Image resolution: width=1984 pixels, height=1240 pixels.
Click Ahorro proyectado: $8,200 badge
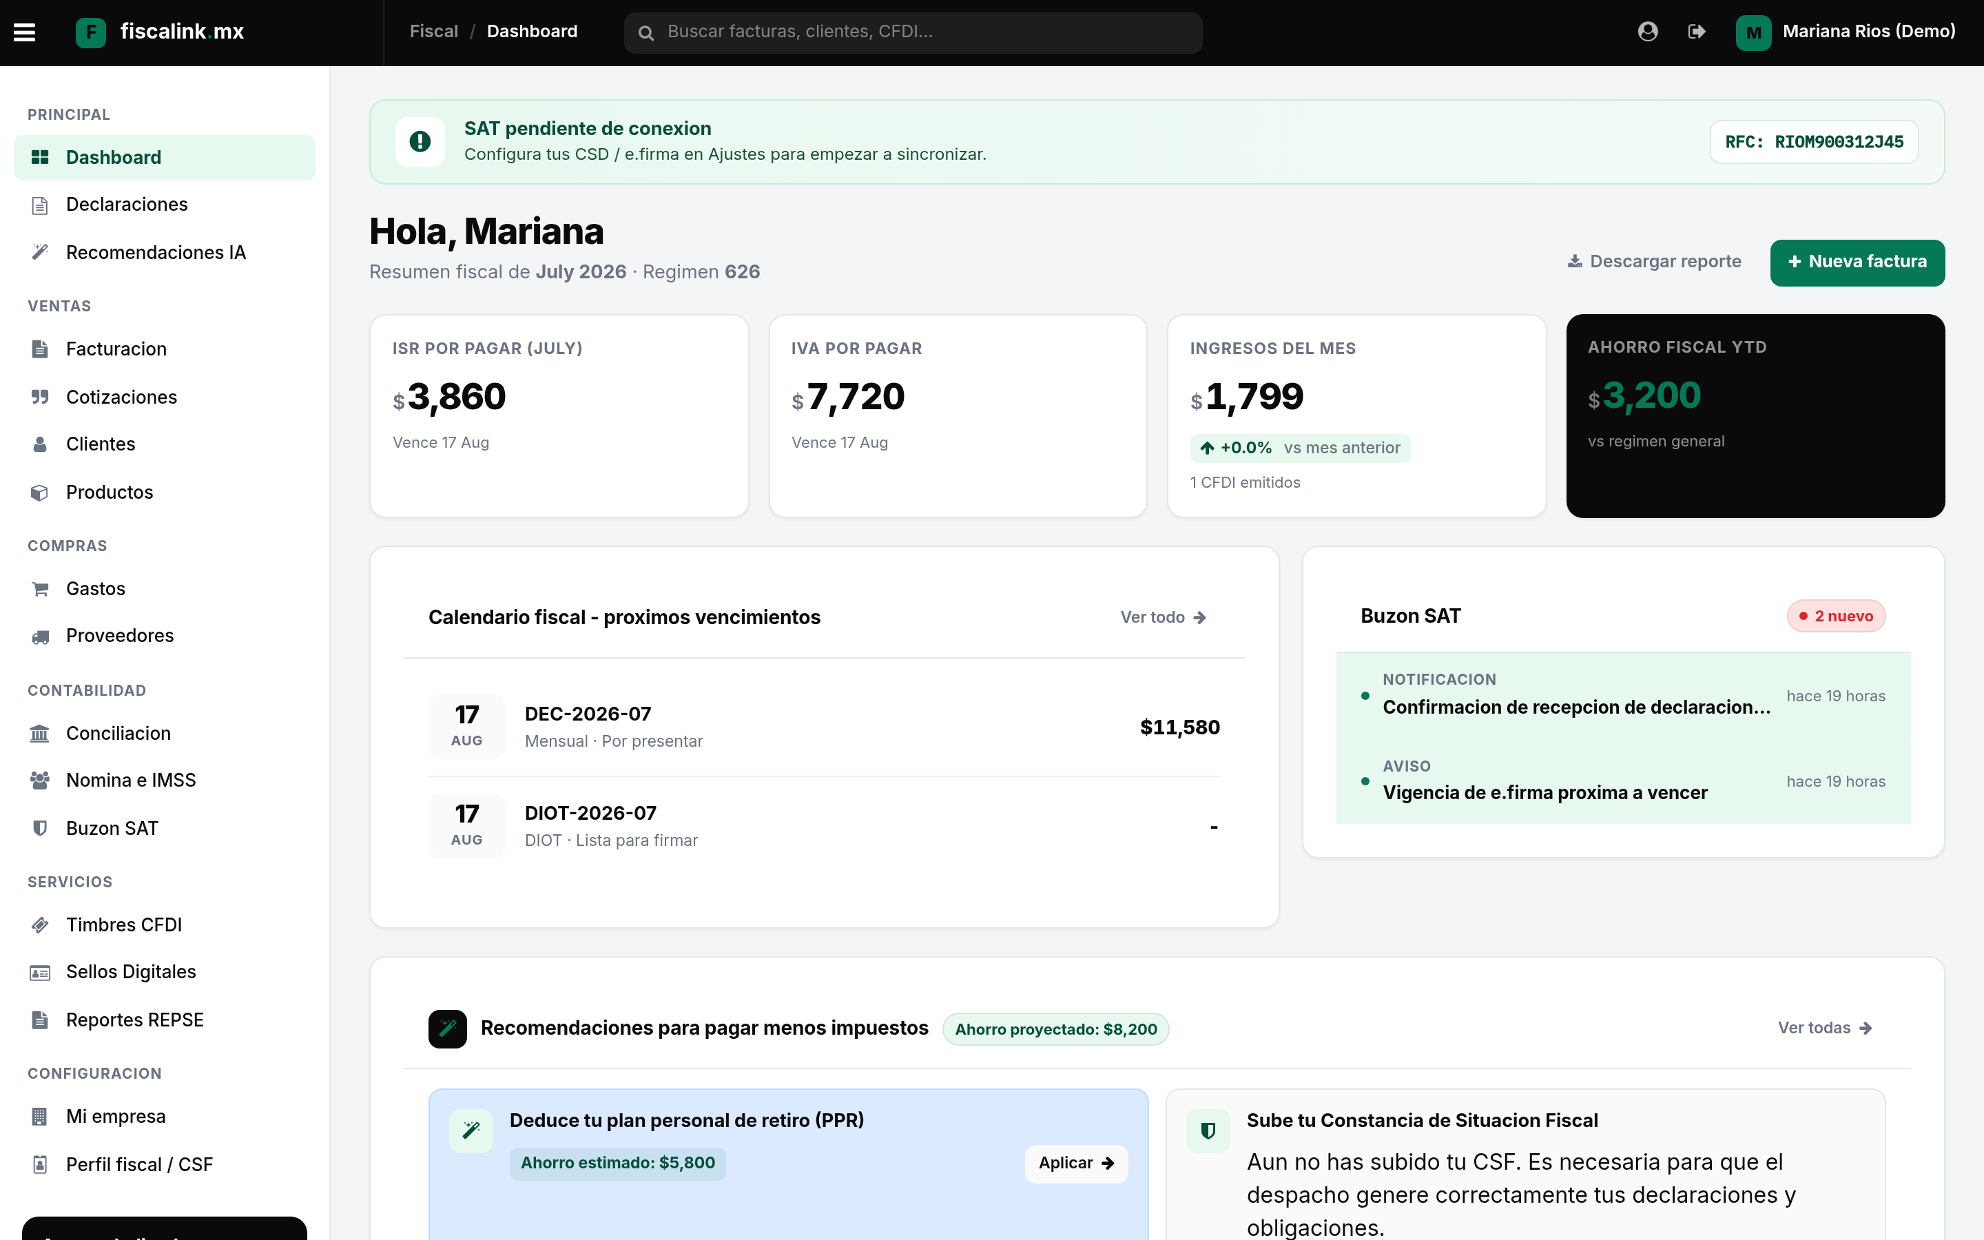pos(1056,1029)
